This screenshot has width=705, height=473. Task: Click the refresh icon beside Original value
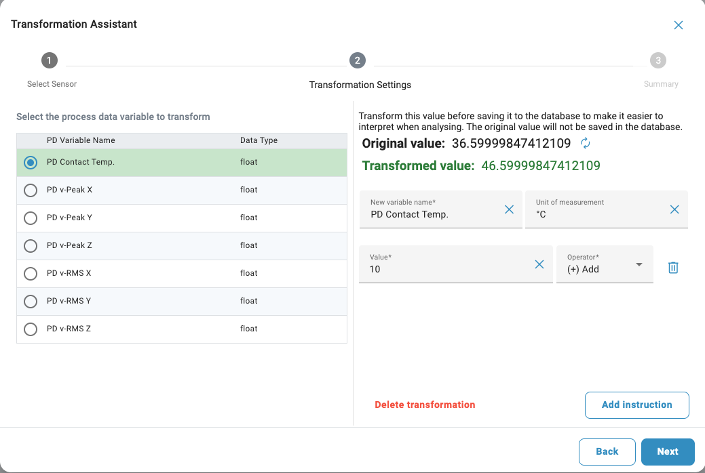point(586,143)
